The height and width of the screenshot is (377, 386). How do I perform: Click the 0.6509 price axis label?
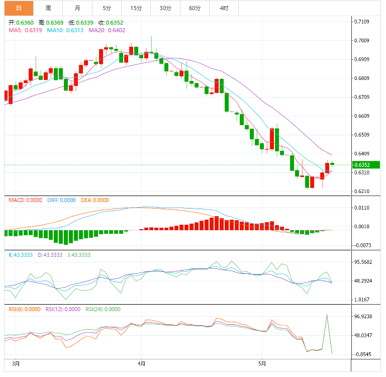click(362, 135)
